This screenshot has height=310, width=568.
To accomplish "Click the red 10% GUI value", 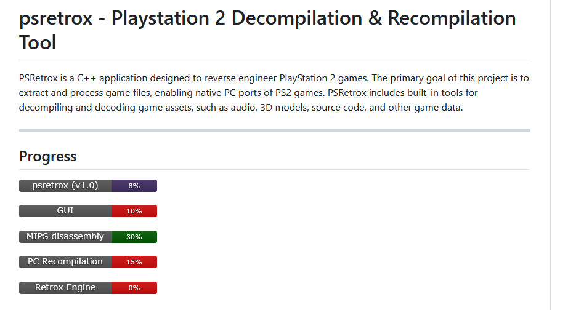I will [134, 211].
